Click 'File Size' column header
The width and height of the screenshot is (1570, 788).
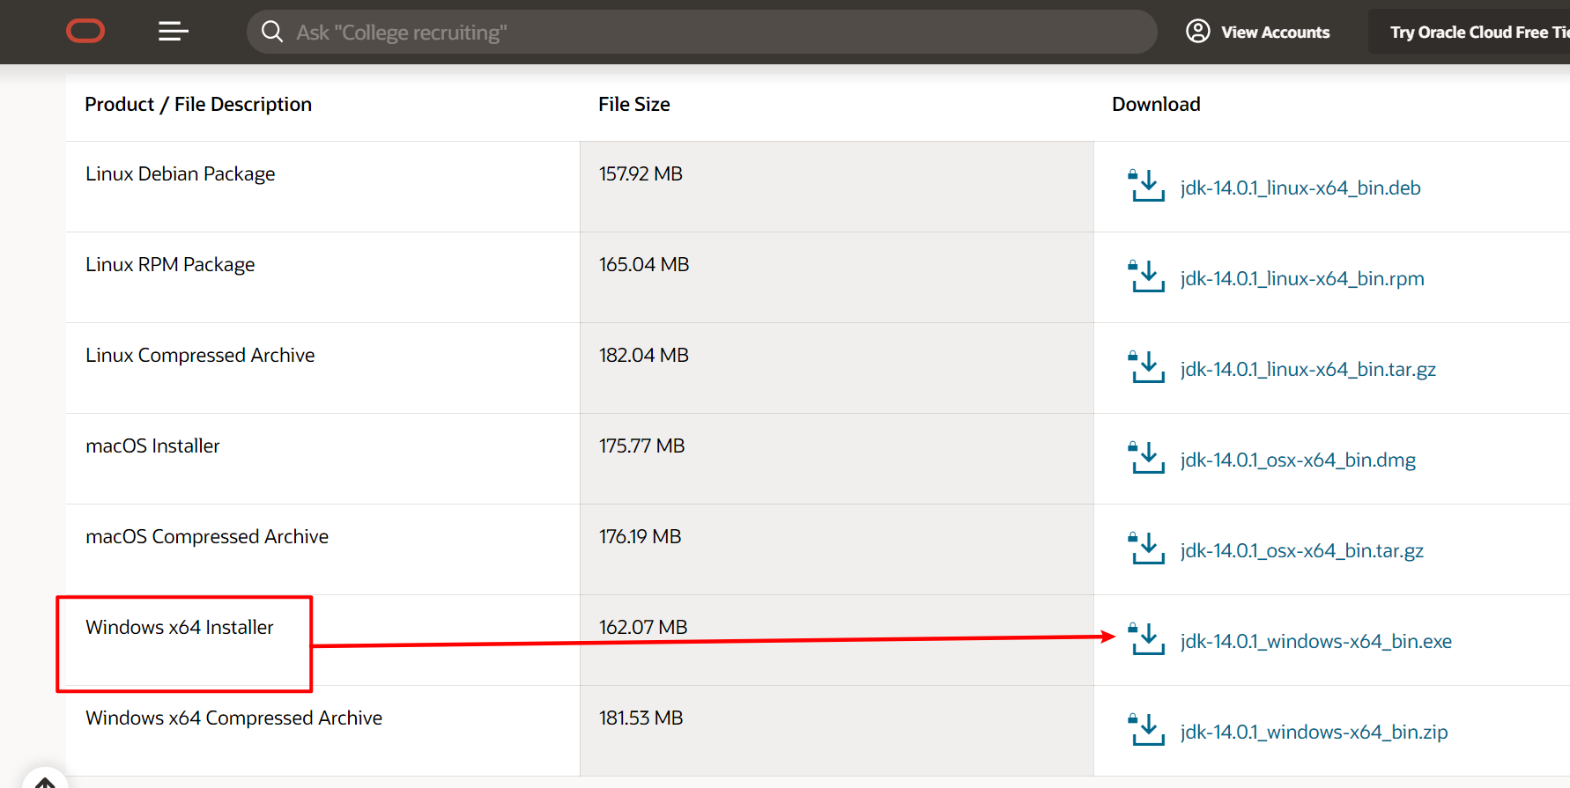pos(634,104)
